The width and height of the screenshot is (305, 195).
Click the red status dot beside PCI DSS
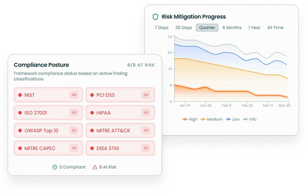[92, 95]
